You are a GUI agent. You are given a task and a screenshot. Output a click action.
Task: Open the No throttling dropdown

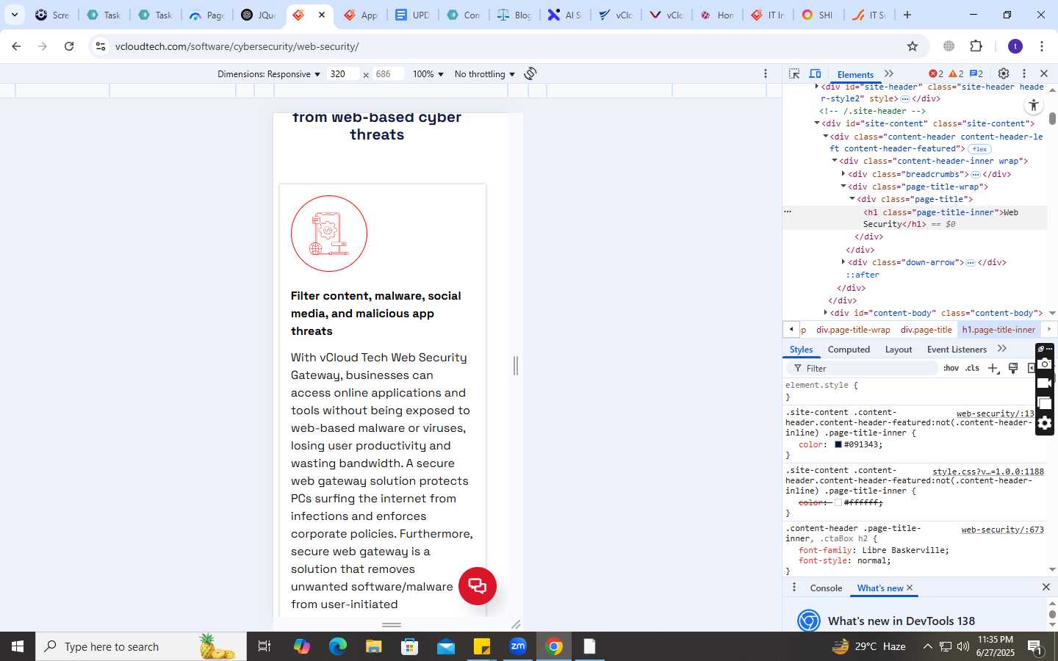click(485, 74)
